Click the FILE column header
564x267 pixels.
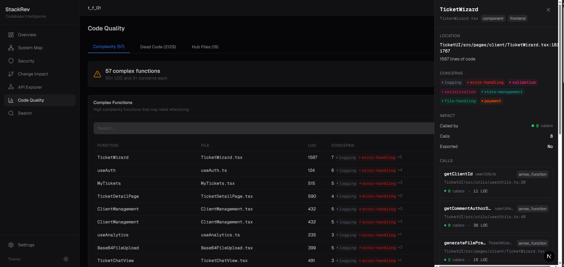205,145
